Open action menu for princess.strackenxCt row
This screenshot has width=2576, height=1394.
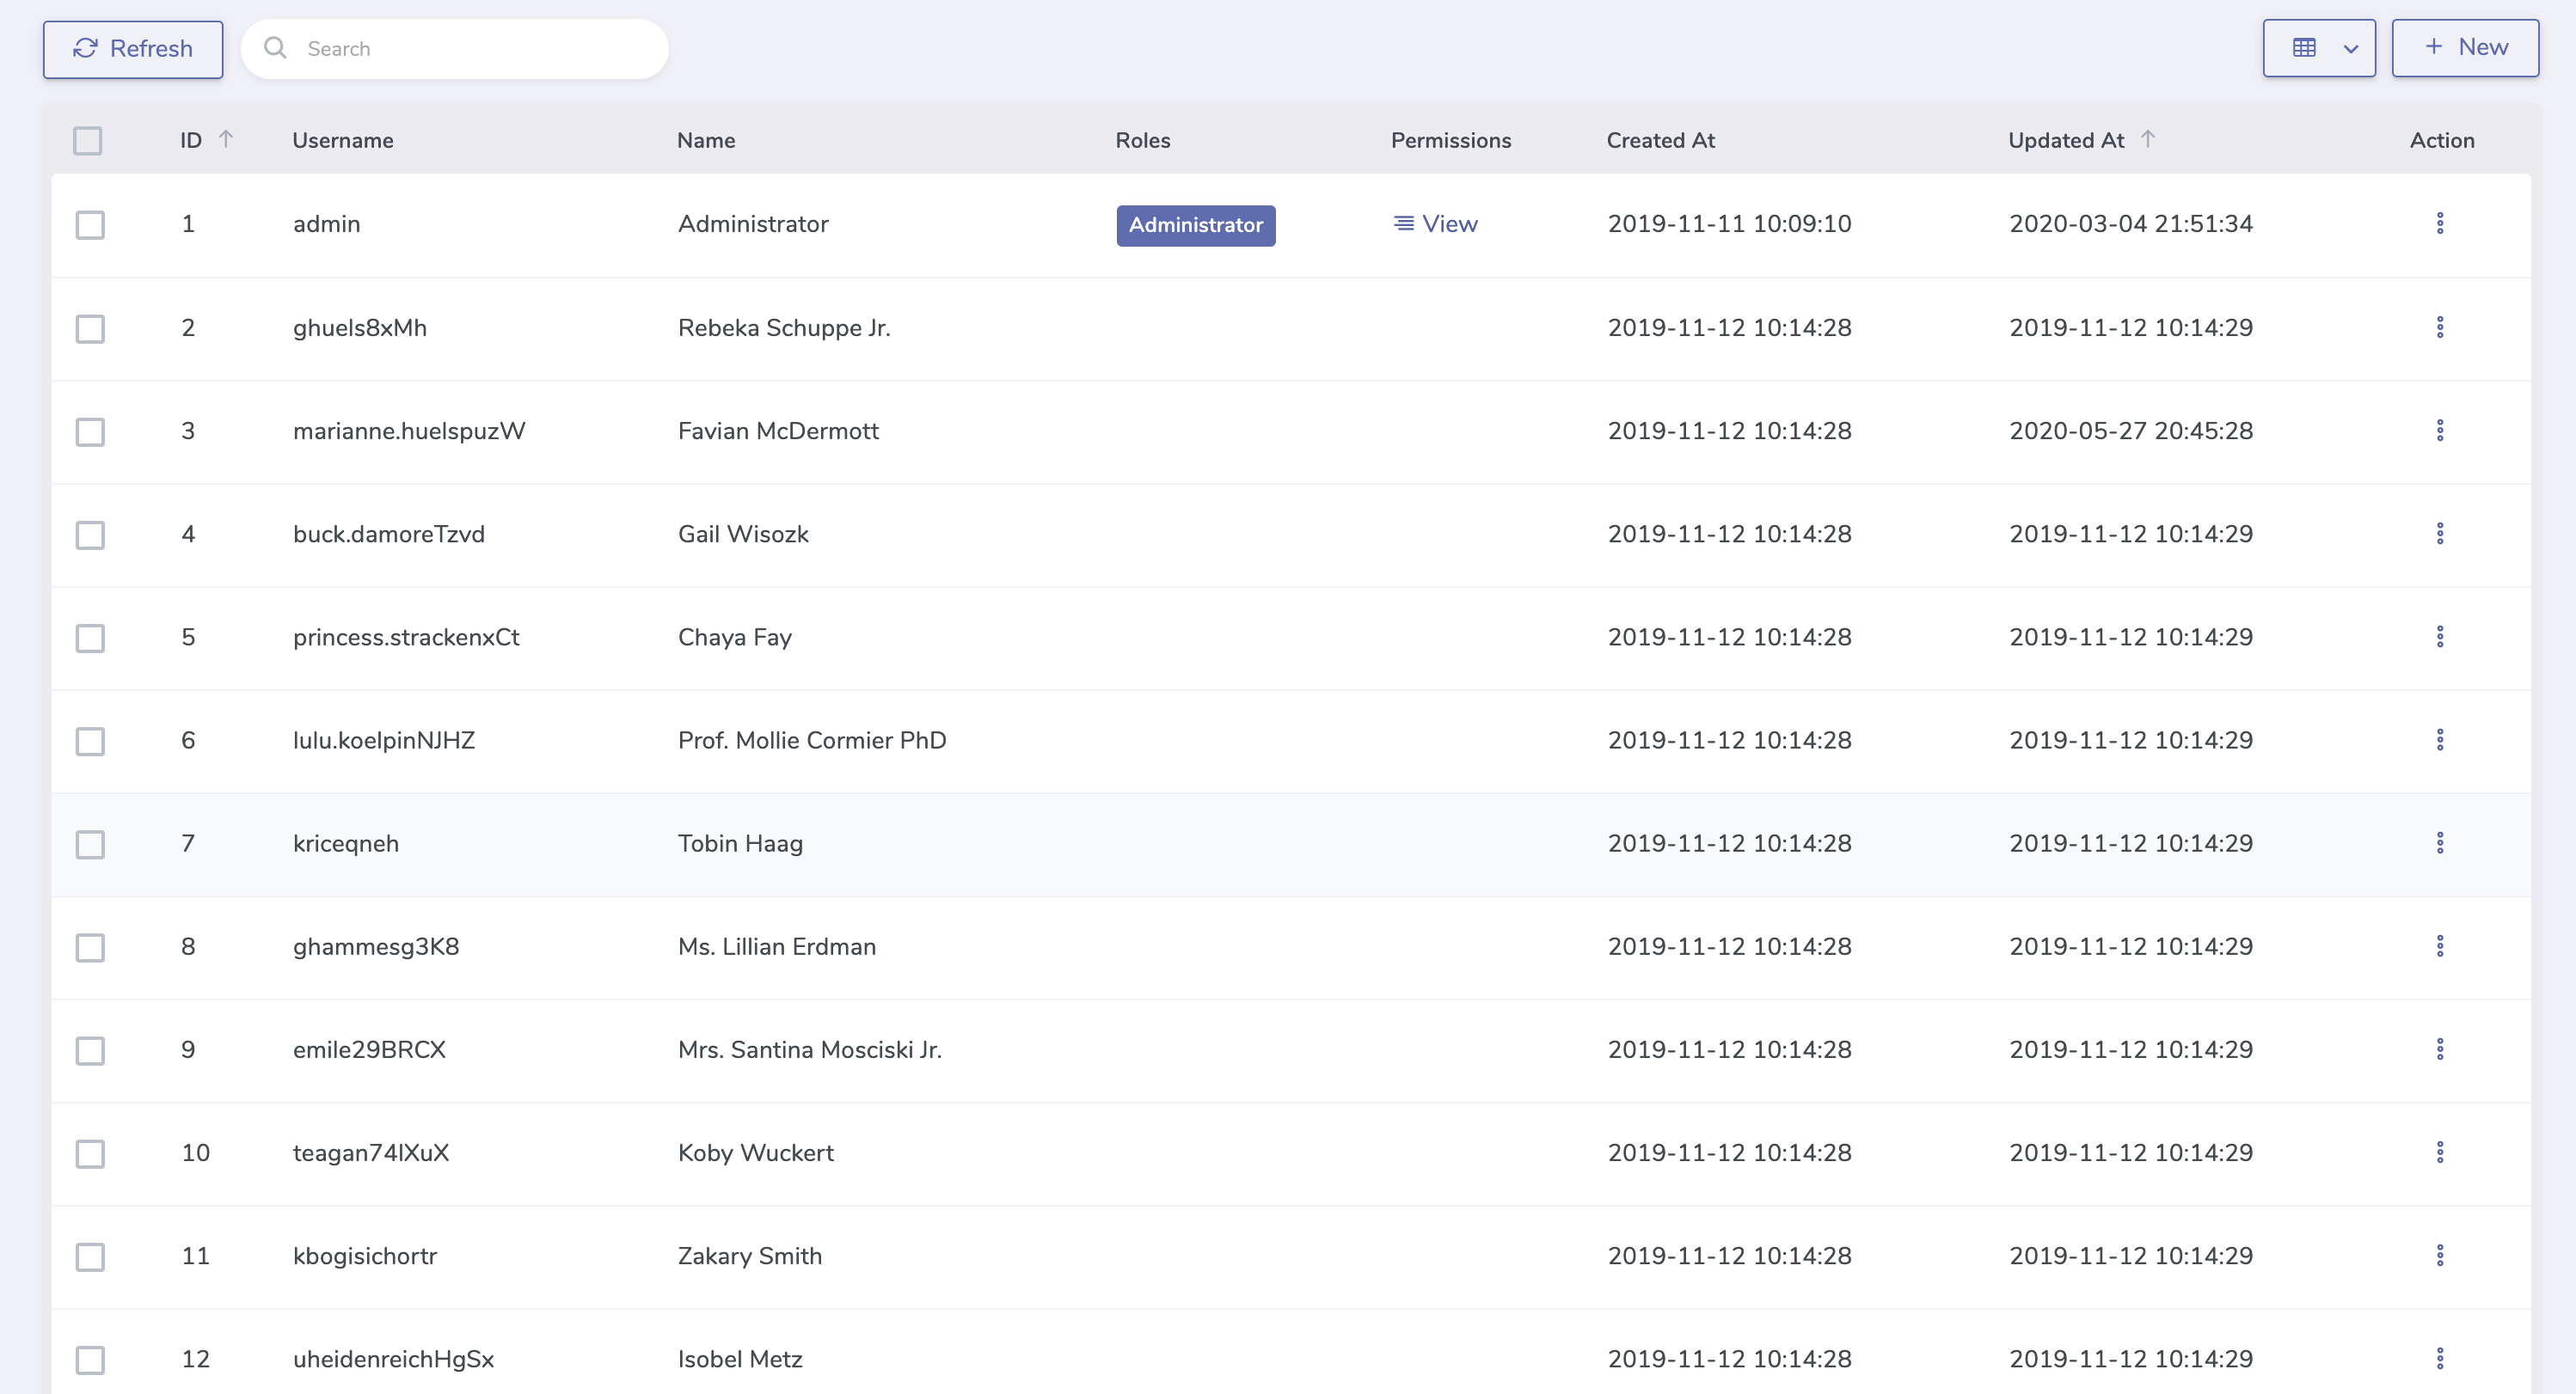pyautogui.click(x=2439, y=637)
